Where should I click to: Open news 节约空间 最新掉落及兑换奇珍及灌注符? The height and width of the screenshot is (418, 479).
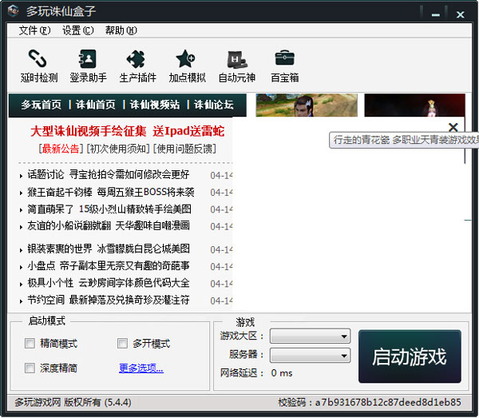point(109,300)
